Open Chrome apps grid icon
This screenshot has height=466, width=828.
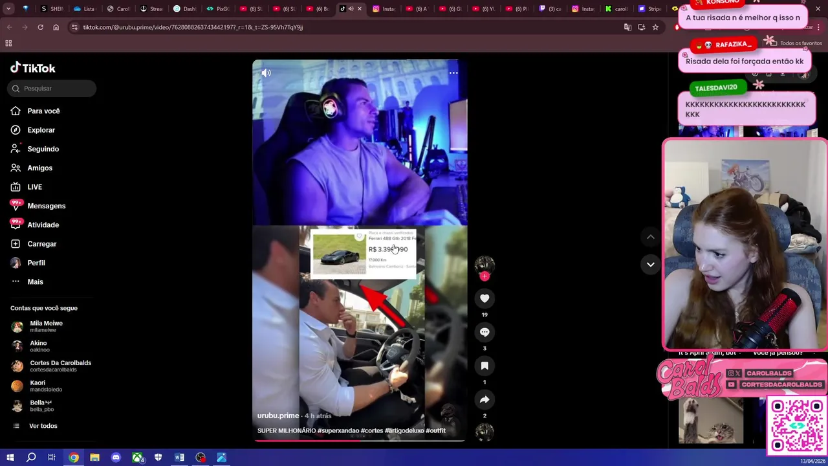coord(8,43)
